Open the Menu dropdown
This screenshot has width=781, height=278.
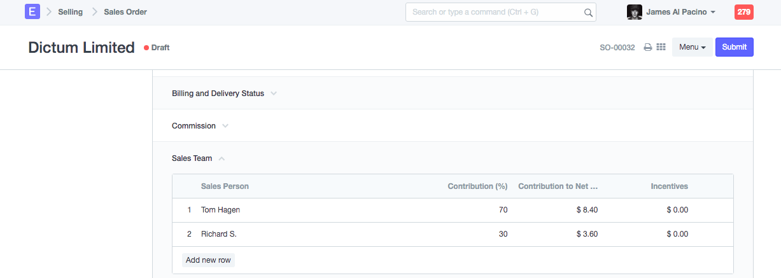[x=692, y=47]
